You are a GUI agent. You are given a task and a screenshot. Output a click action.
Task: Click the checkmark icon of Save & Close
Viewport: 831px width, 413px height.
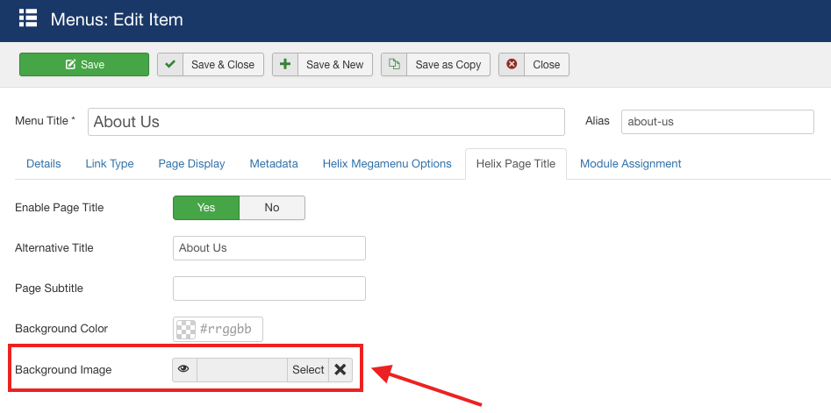(170, 65)
